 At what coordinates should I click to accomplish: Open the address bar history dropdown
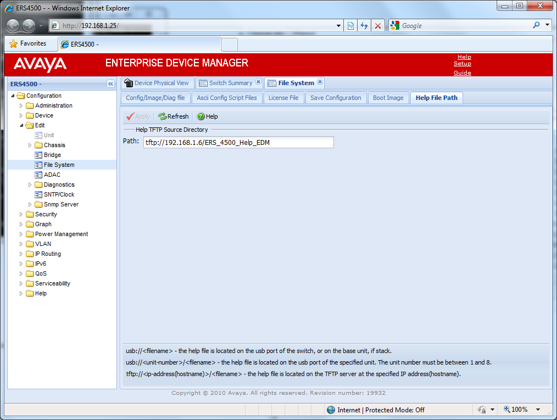click(x=339, y=25)
